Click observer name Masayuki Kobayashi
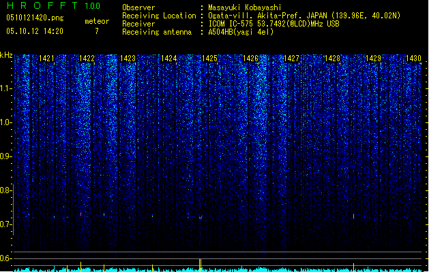The width and height of the screenshot is (429, 272). tap(244, 7)
